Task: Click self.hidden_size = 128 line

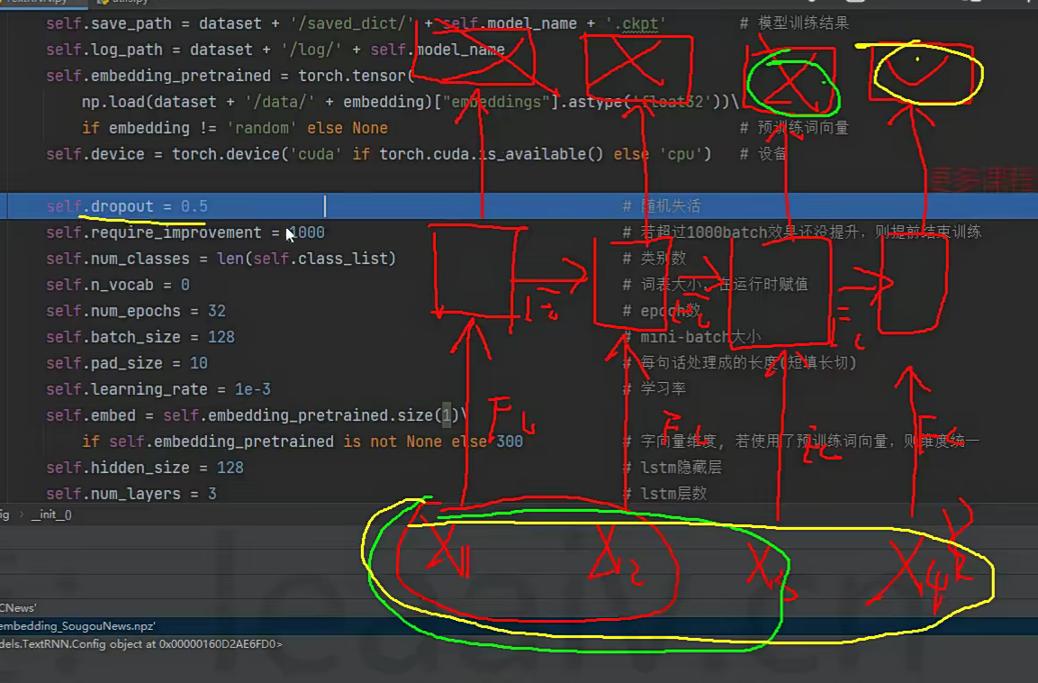Action: click(x=144, y=468)
